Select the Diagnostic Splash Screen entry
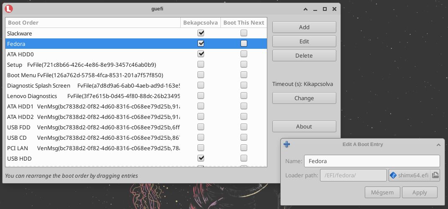The height and width of the screenshot is (209, 448). point(136,86)
